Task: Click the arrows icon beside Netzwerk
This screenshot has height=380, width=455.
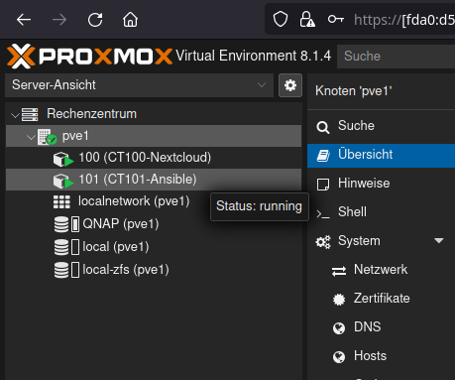Action: 339,271
